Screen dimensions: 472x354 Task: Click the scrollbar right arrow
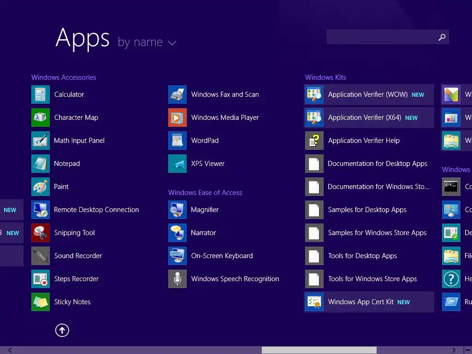click(454, 350)
